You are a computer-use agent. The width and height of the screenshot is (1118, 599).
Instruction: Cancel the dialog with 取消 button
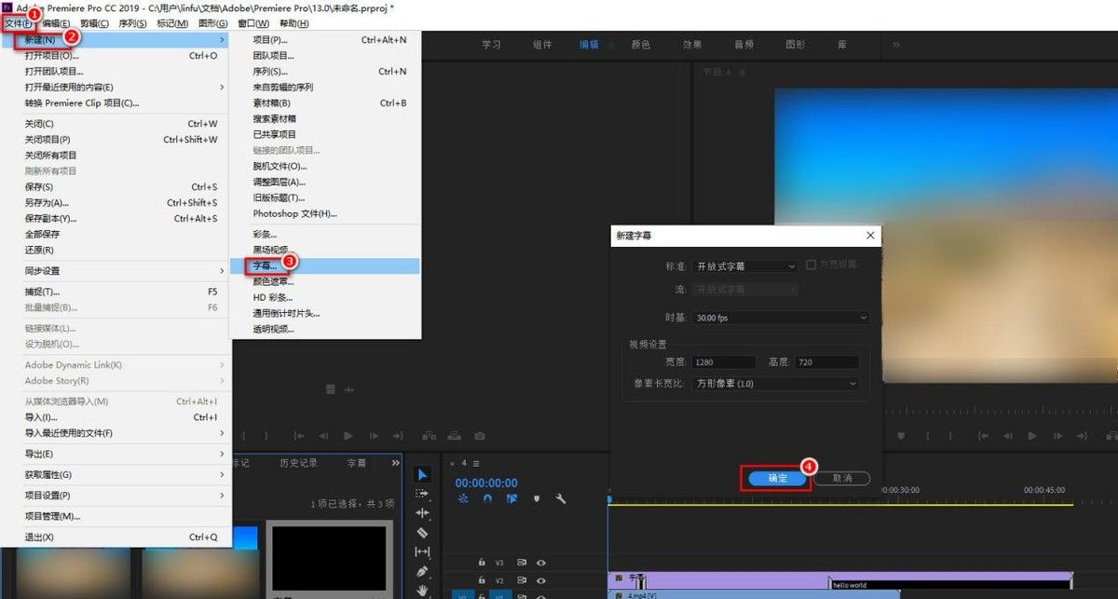coord(841,477)
